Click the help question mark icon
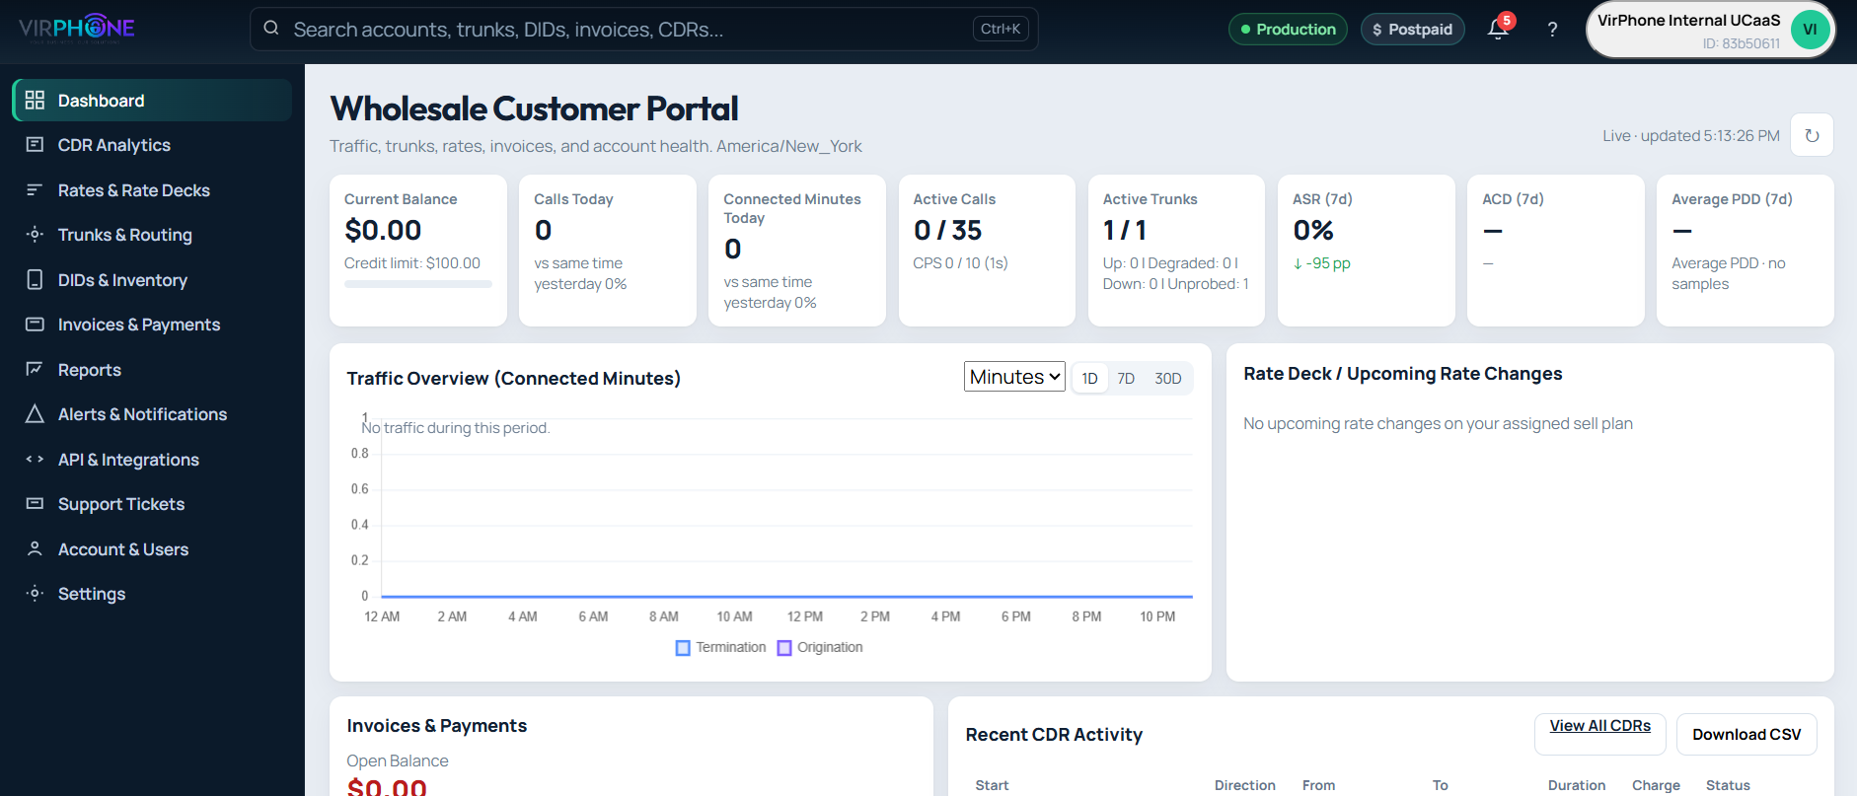The image size is (1857, 796). pyautogui.click(x=1552, y=30)
